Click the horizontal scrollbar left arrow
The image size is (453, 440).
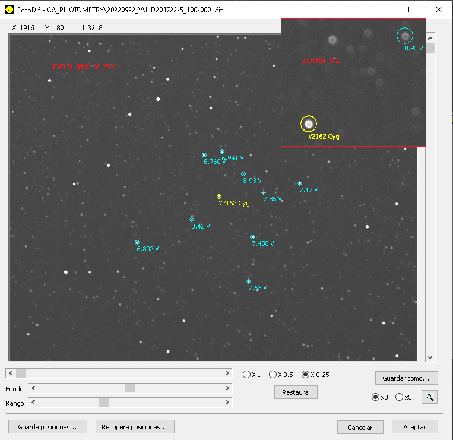coord(11,373)
